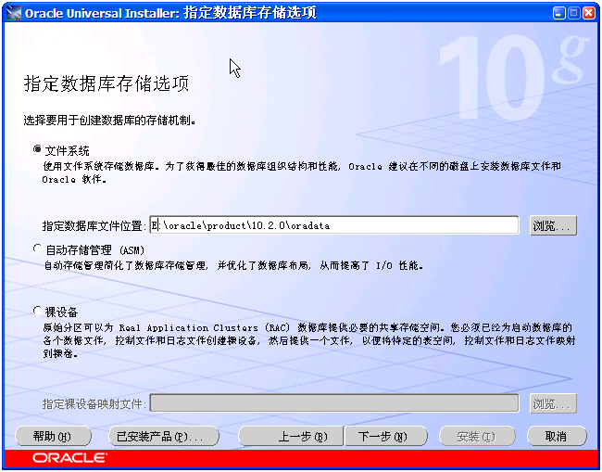Click 浏览 next to database file location

[x=553, y=225]
